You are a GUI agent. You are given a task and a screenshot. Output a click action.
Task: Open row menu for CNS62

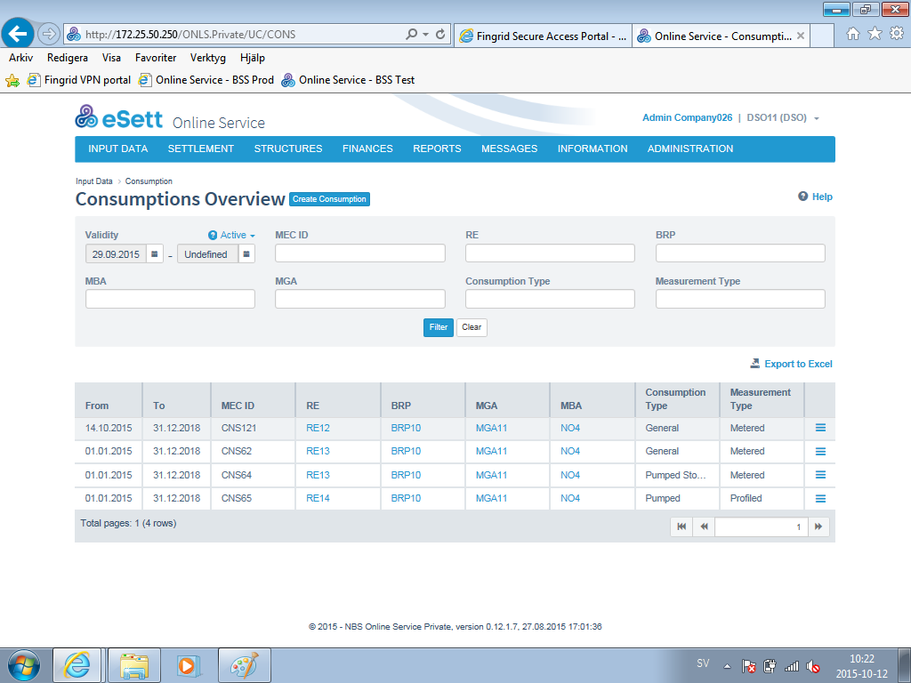tap(820, 451)
